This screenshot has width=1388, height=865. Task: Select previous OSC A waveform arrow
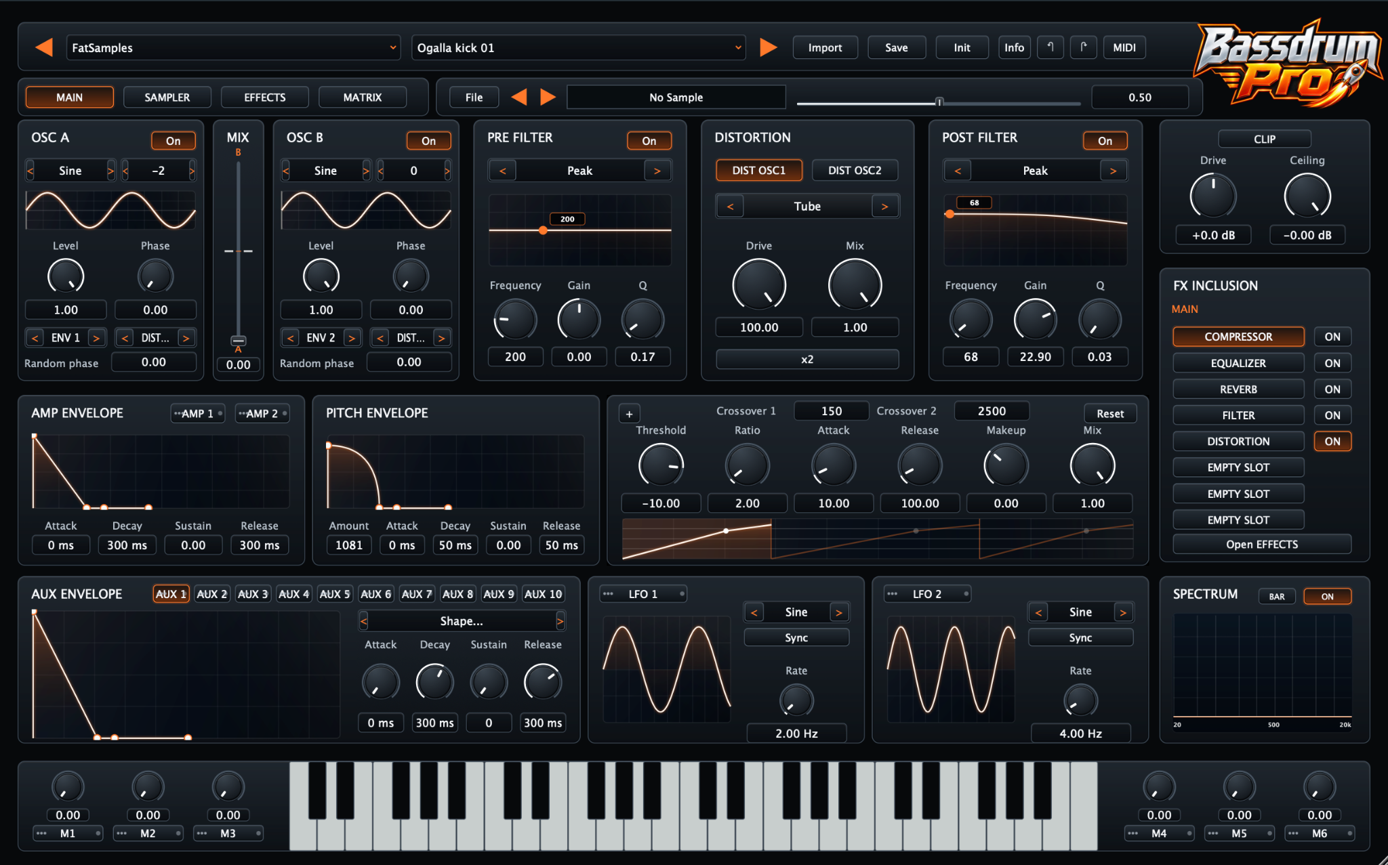pos(30,171)
